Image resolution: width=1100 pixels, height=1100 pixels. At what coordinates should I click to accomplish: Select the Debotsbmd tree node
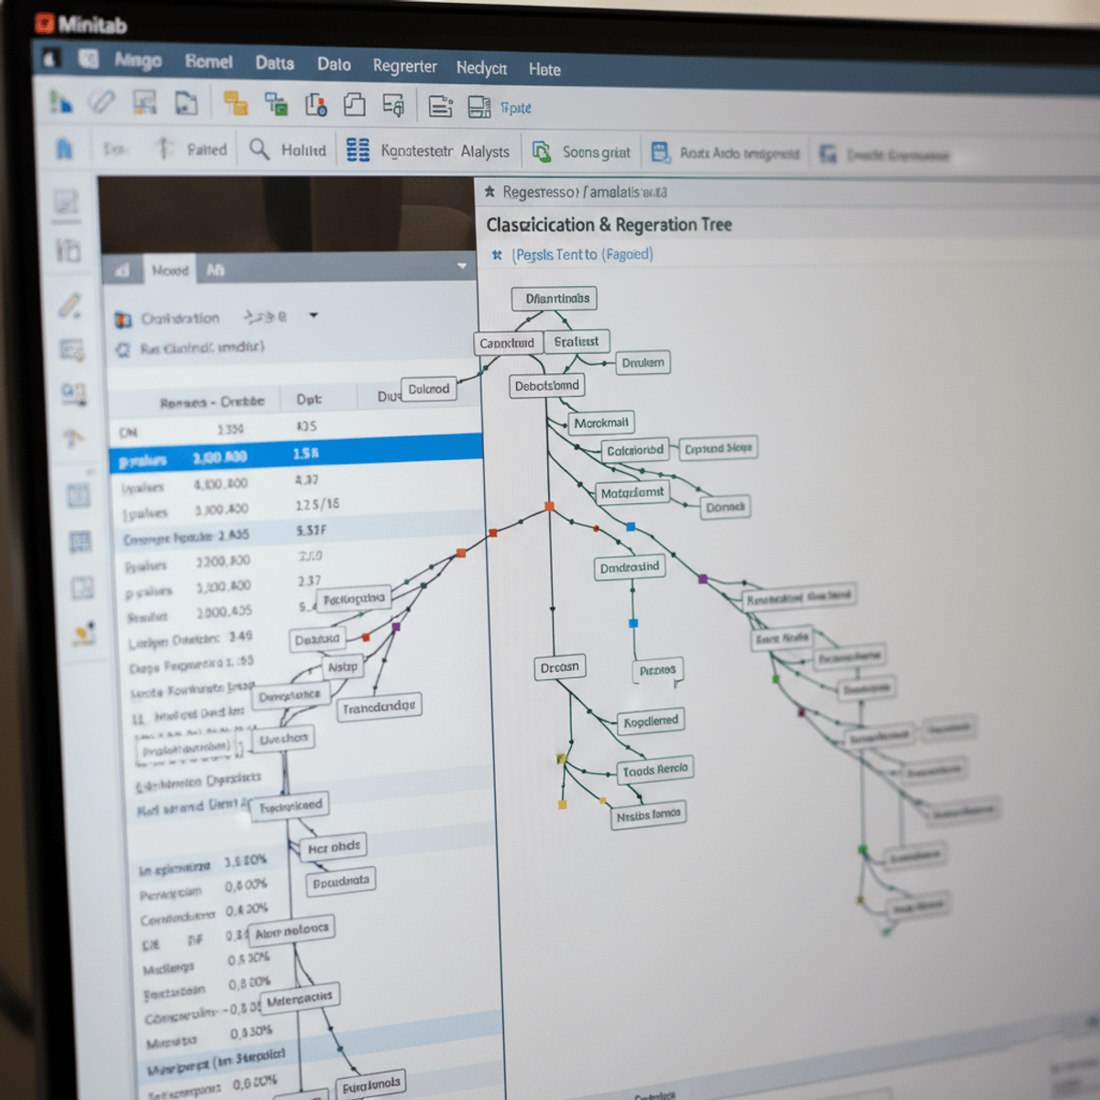(x=547, y=386)
